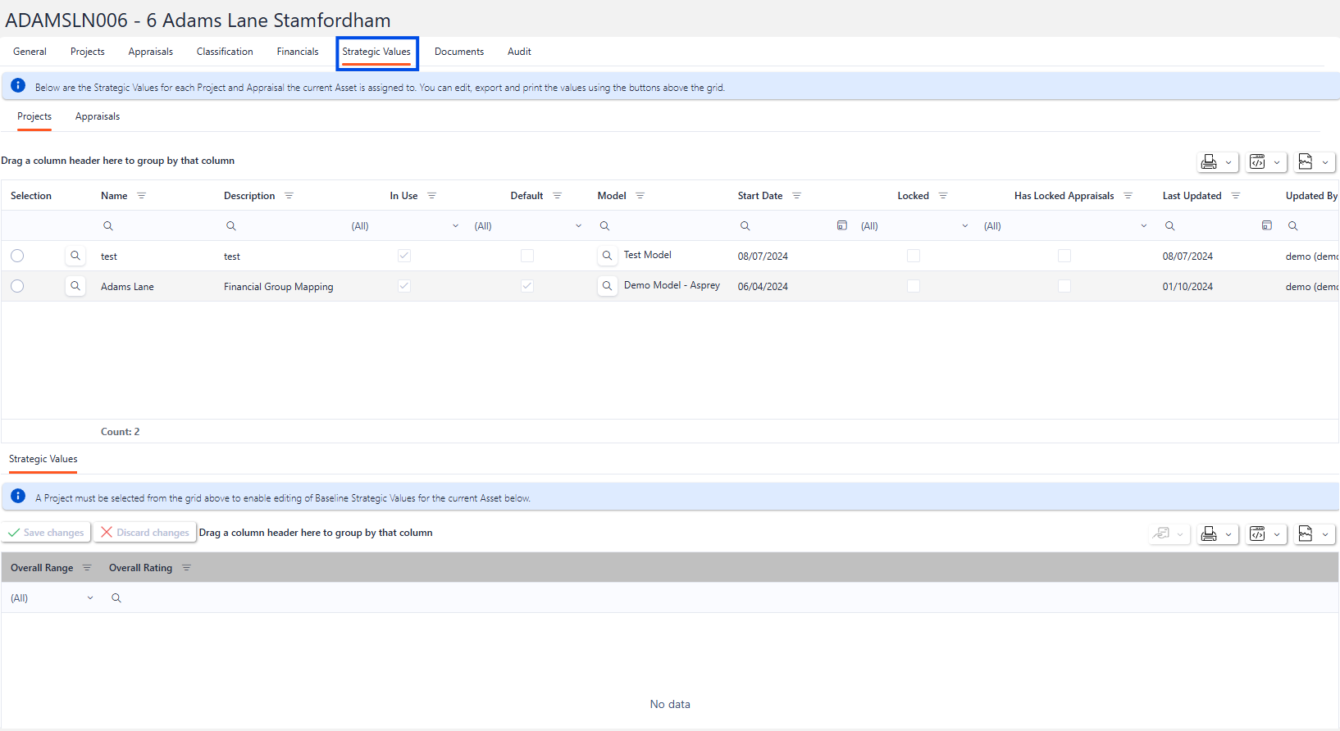
Task: Open the Overall Range filter dropdown
Action: [90, 598]
